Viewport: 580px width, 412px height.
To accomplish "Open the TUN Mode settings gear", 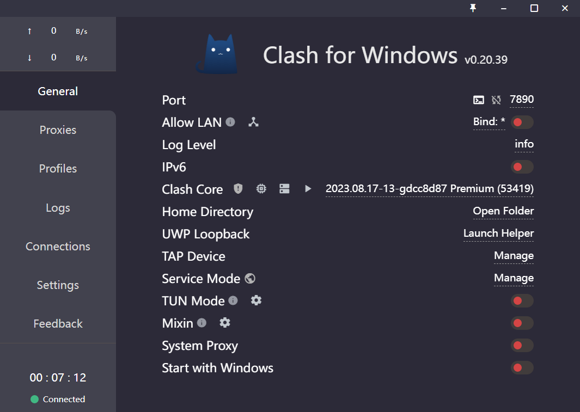I will (256, 300).
